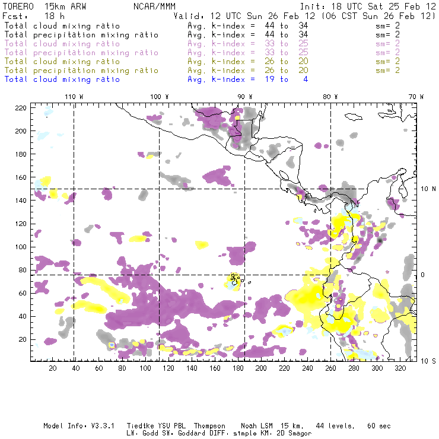Click the "Valid: 12 UTC Sun 26 Feb 12" text

click(x=244, y=15)
